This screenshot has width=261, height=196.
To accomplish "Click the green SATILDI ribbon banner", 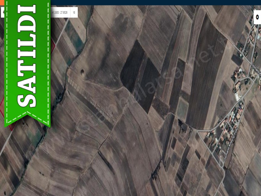I will coord(27,58).
